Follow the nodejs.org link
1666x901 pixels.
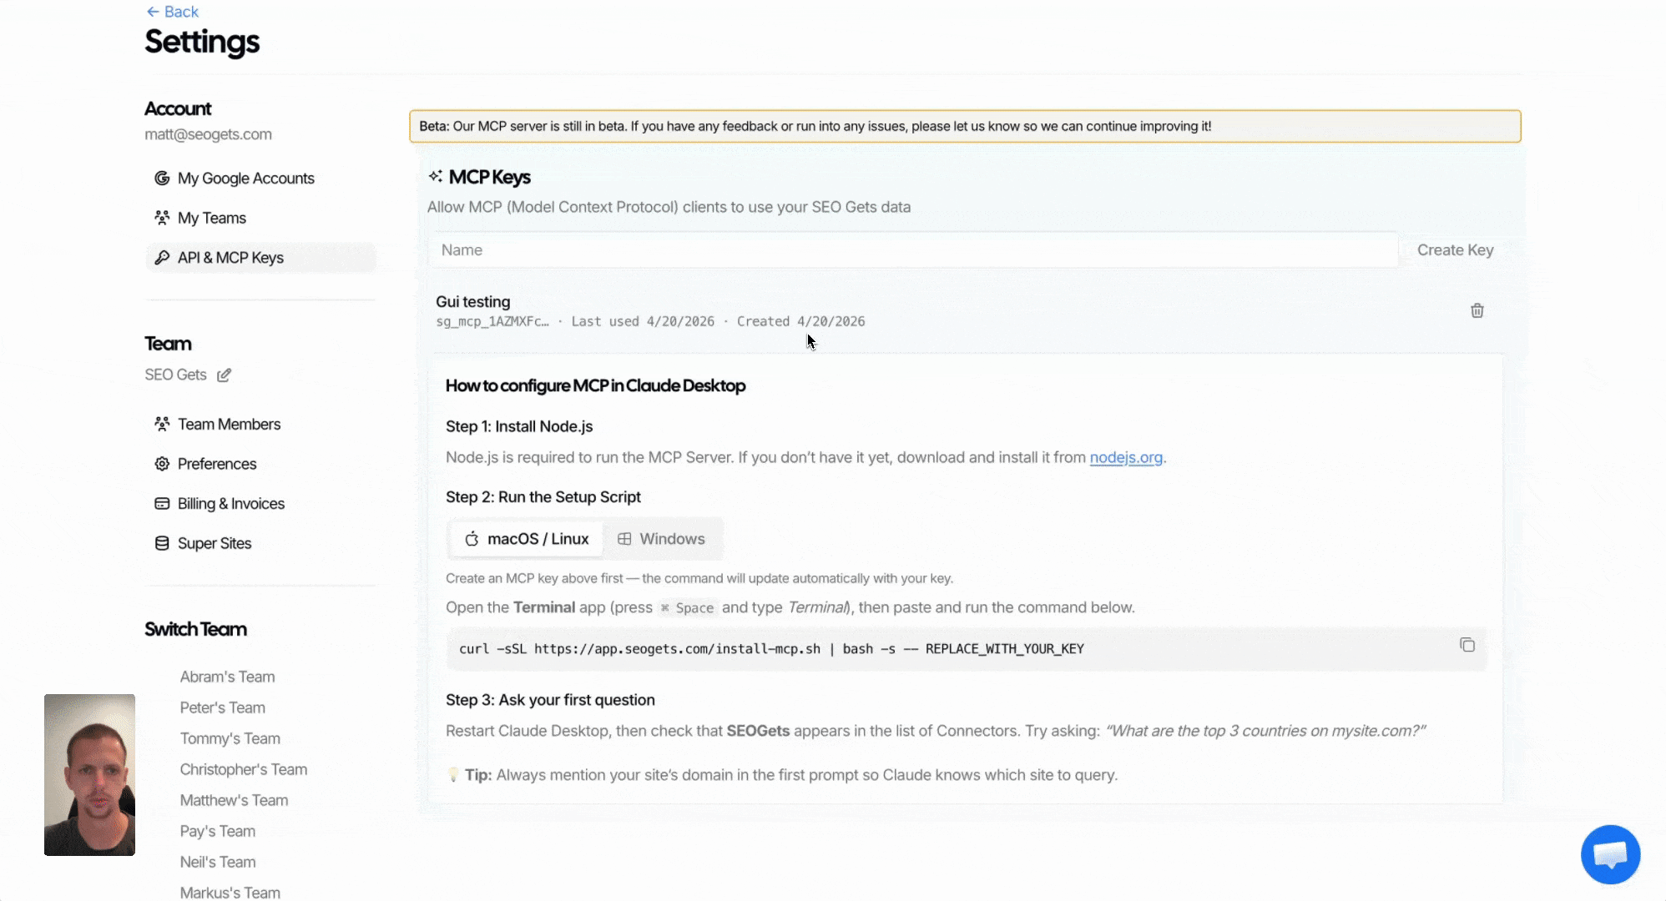point(1125,458)
